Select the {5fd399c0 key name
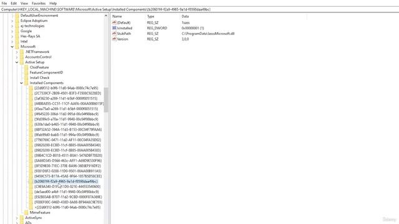Screen dimensions: 399x224 click(66, 119)
